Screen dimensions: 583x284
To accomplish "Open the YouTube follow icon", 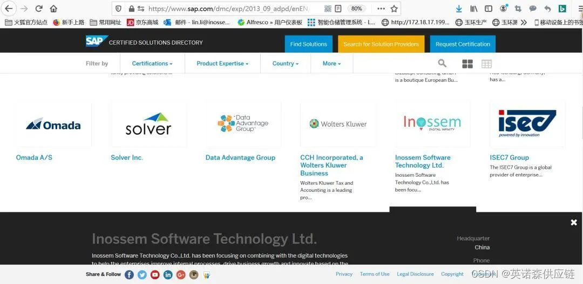I will (x=155, y=275).
